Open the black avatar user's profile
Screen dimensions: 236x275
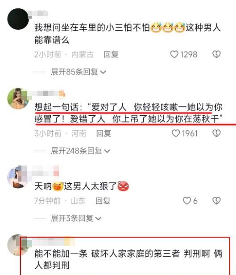pos(18,19)
